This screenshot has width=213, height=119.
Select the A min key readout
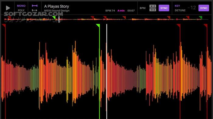pyautogui.click(x=121, y=11)
